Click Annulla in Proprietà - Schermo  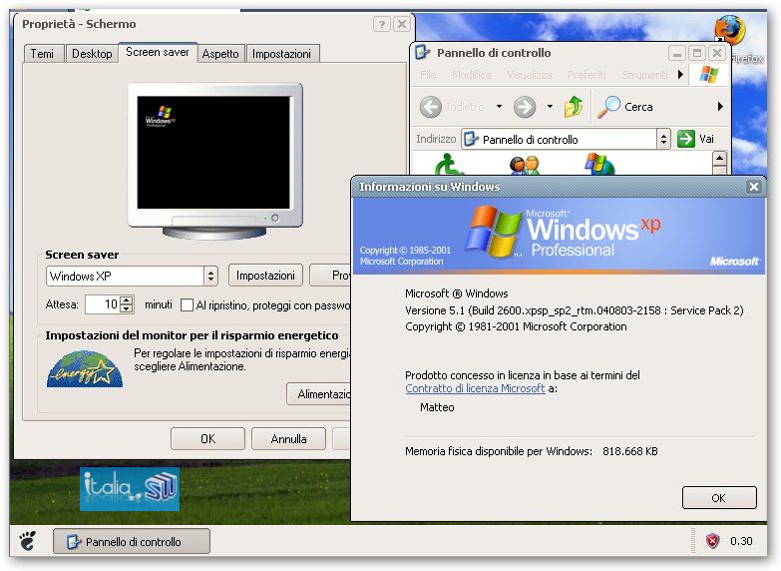click(289, 439)
